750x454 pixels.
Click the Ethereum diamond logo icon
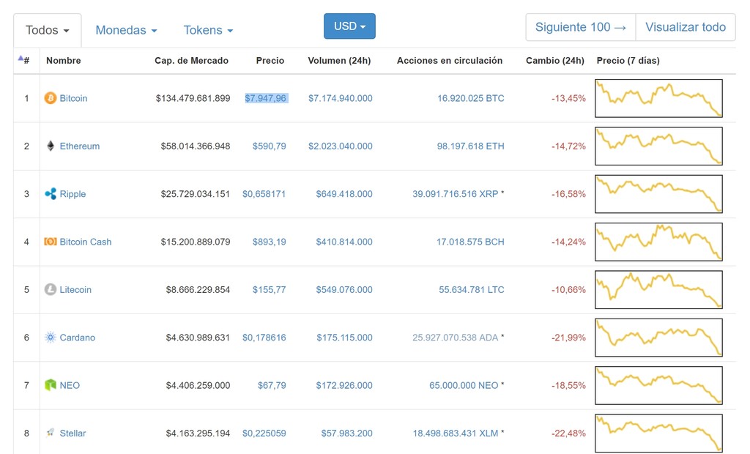coord(51,146)
